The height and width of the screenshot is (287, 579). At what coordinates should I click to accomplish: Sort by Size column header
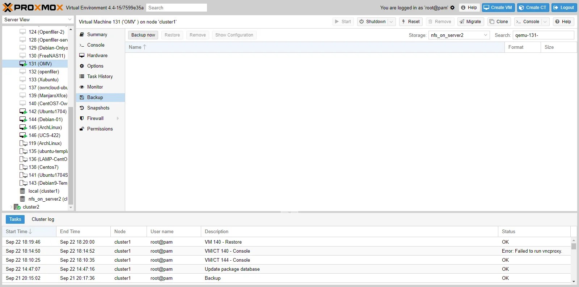point(559,47)
